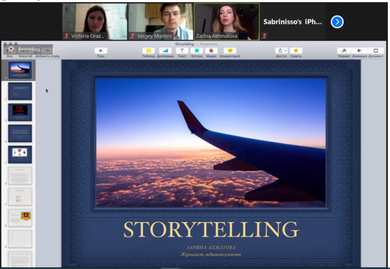Viewport: 390px width, 269px height.
Task: Insert a table with Таблица icon
Action: click(149, 51)
